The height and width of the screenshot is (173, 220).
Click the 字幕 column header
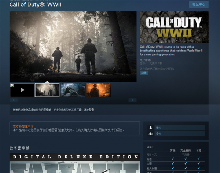point(198,151)
